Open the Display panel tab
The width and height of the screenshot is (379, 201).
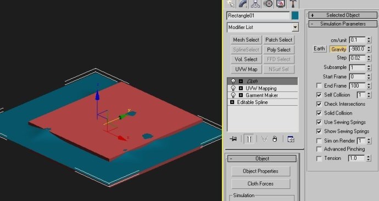280,4
